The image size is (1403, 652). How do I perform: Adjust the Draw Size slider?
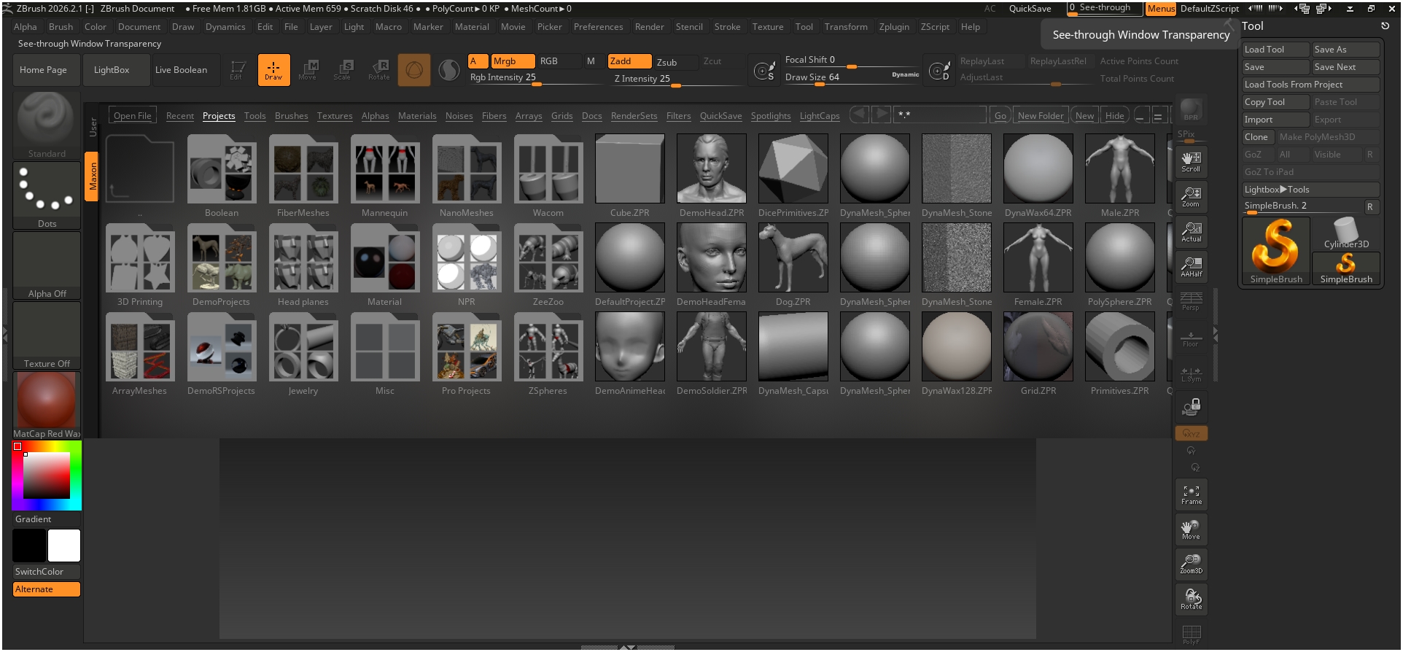pos(852,77)
